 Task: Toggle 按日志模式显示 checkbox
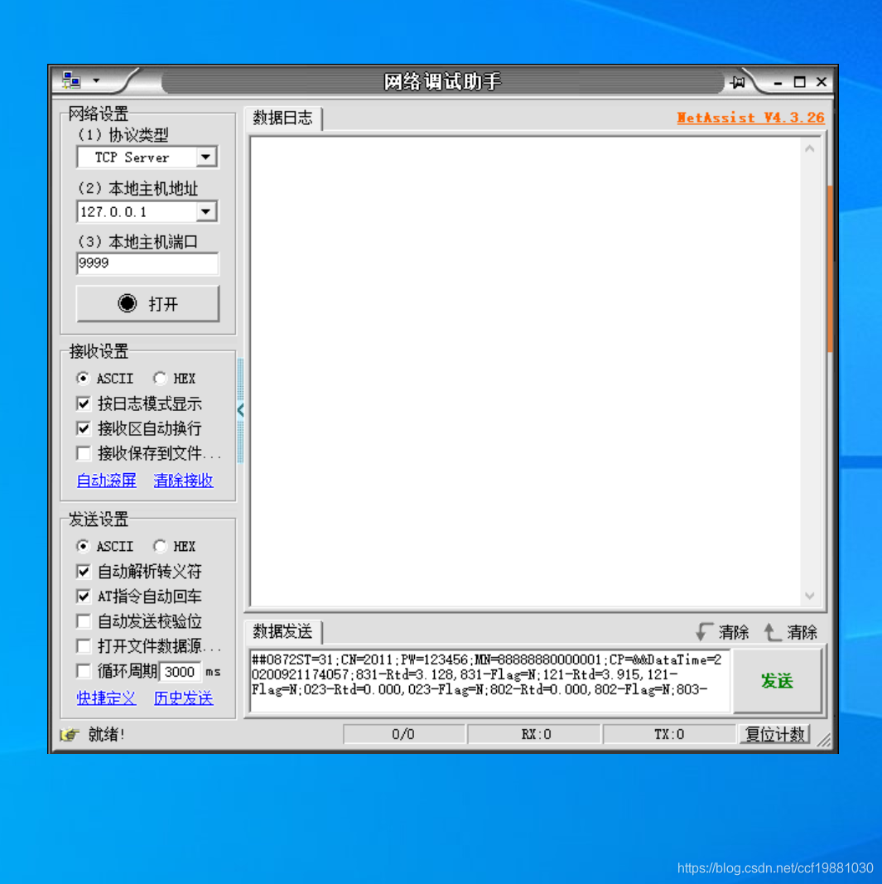tap(84, 403)
